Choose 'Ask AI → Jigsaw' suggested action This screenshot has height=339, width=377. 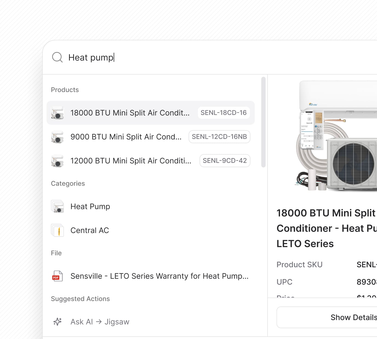[150, 322]
